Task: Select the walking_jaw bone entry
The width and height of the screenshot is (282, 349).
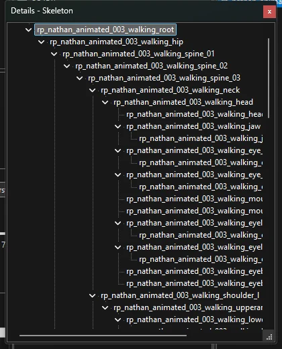Action: (193, 126)
